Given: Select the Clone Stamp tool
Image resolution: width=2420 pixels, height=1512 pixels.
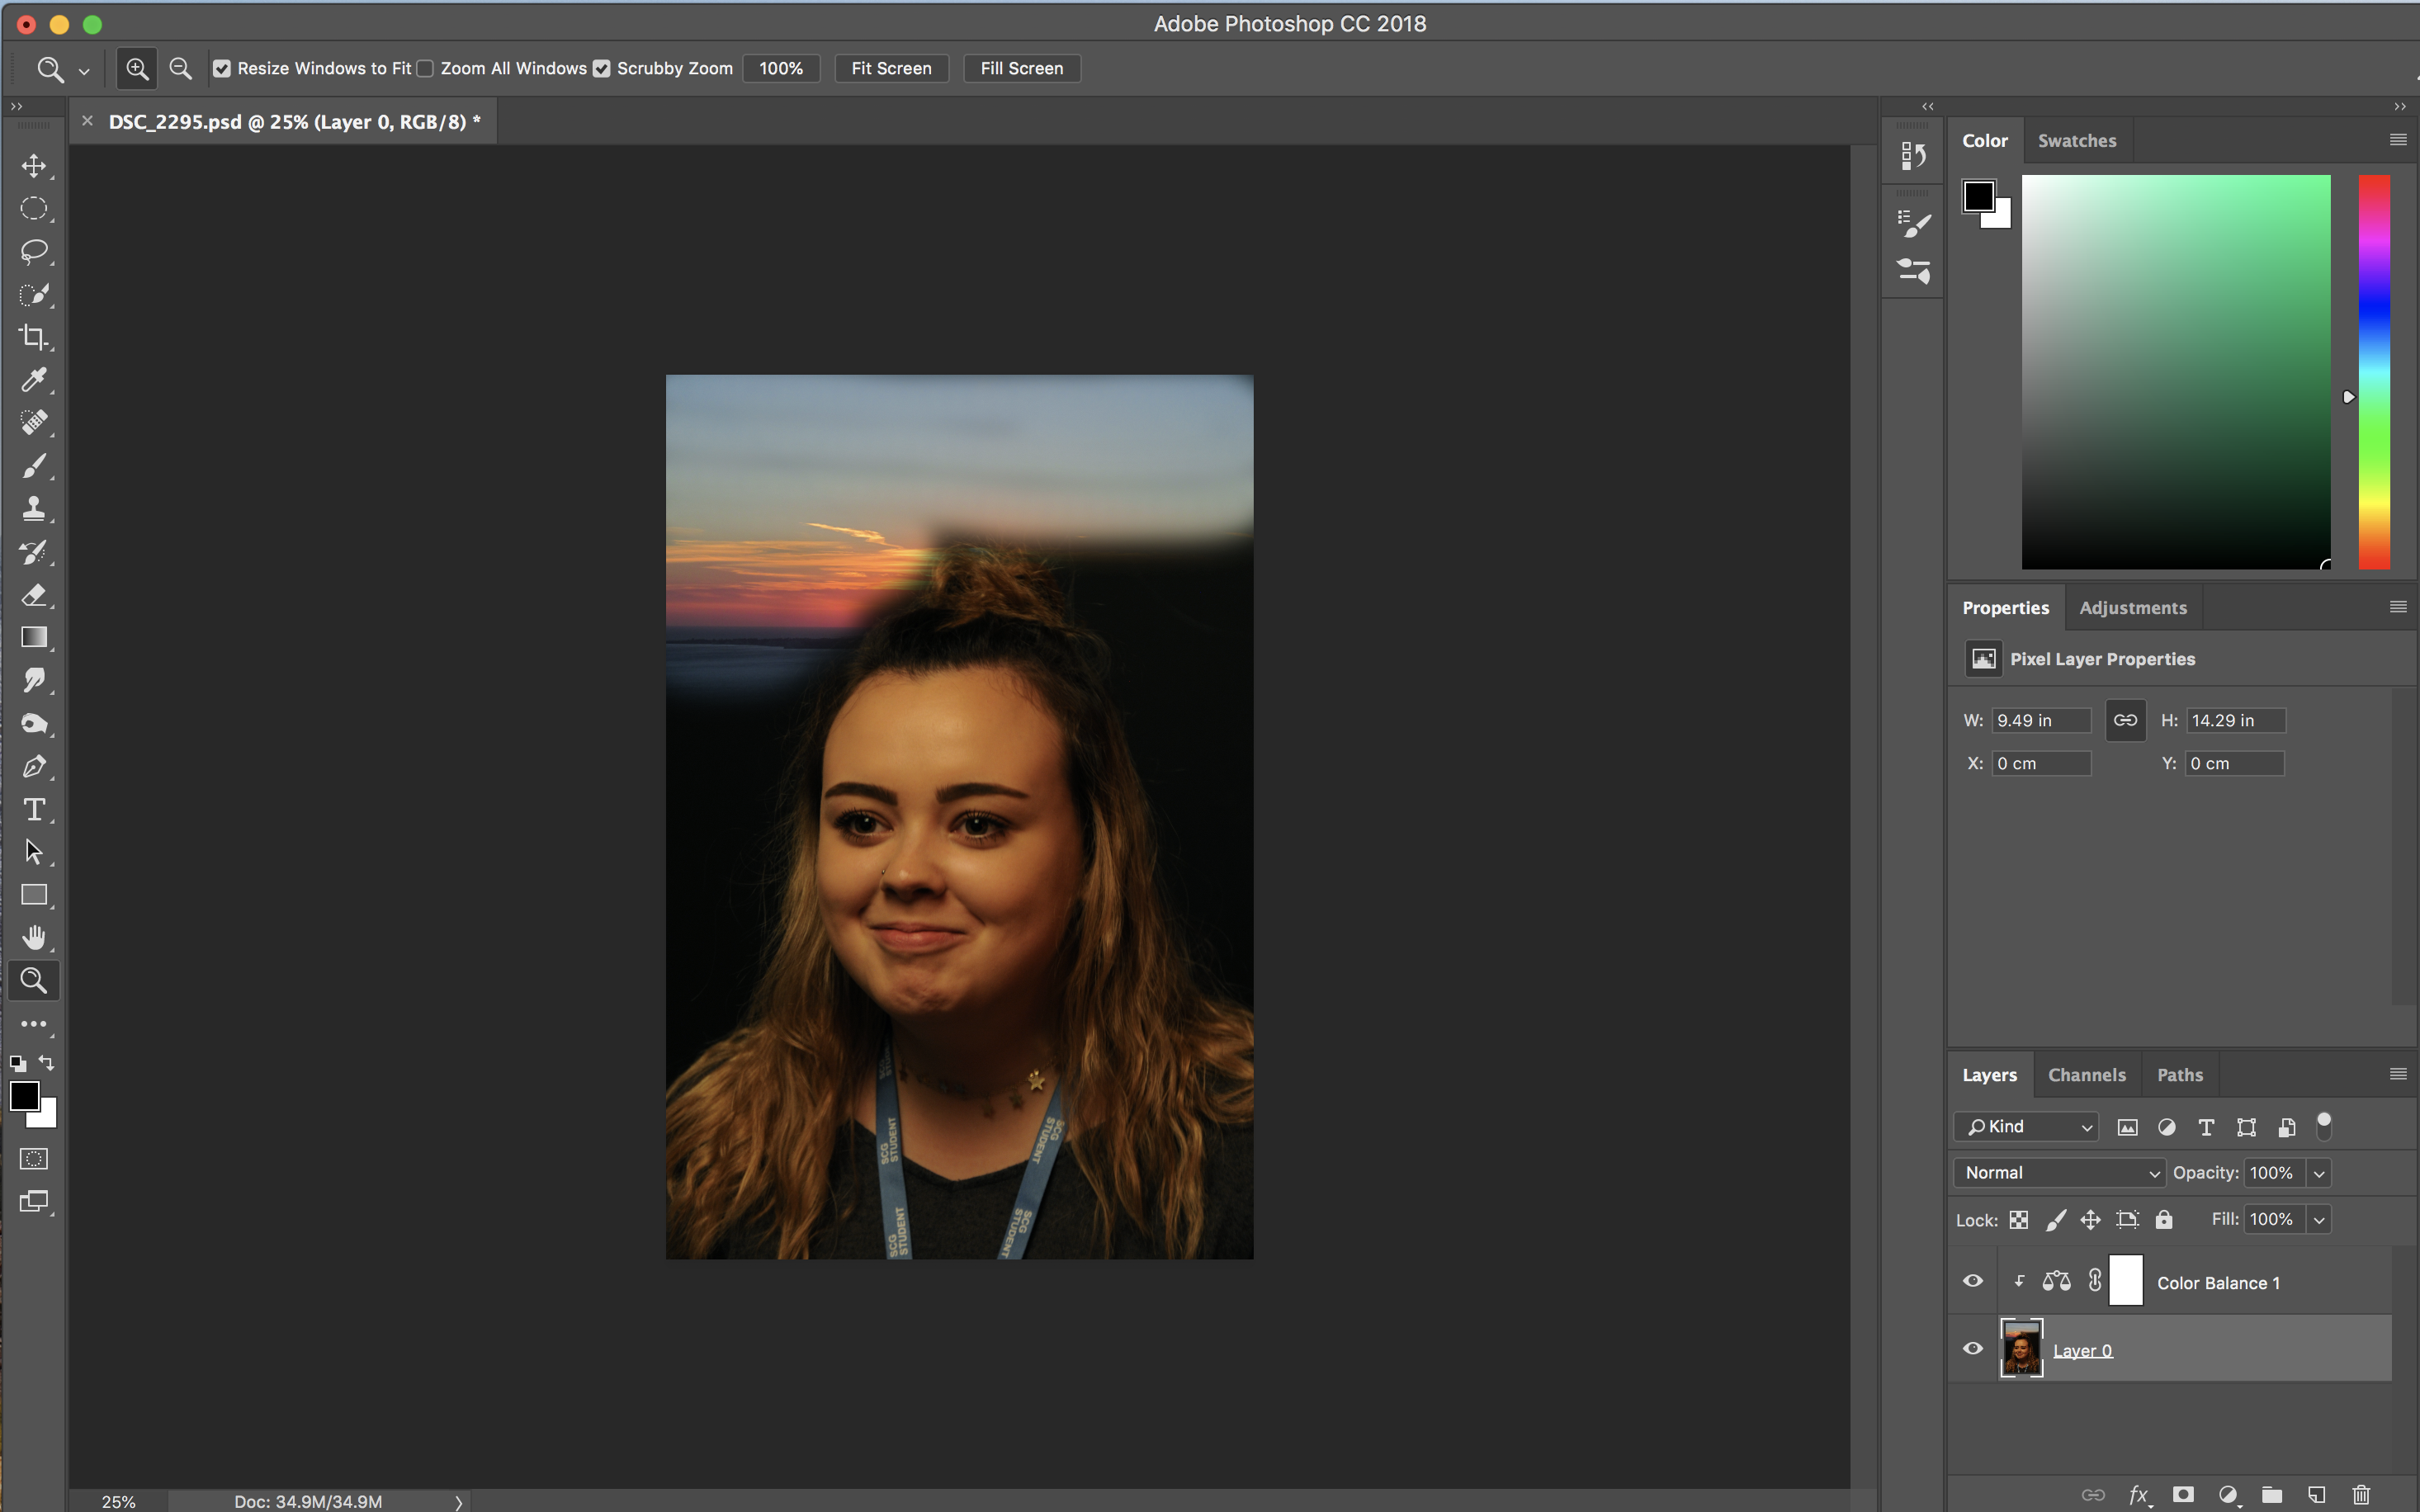Looking at the screenshot, I should click(34, 509).
